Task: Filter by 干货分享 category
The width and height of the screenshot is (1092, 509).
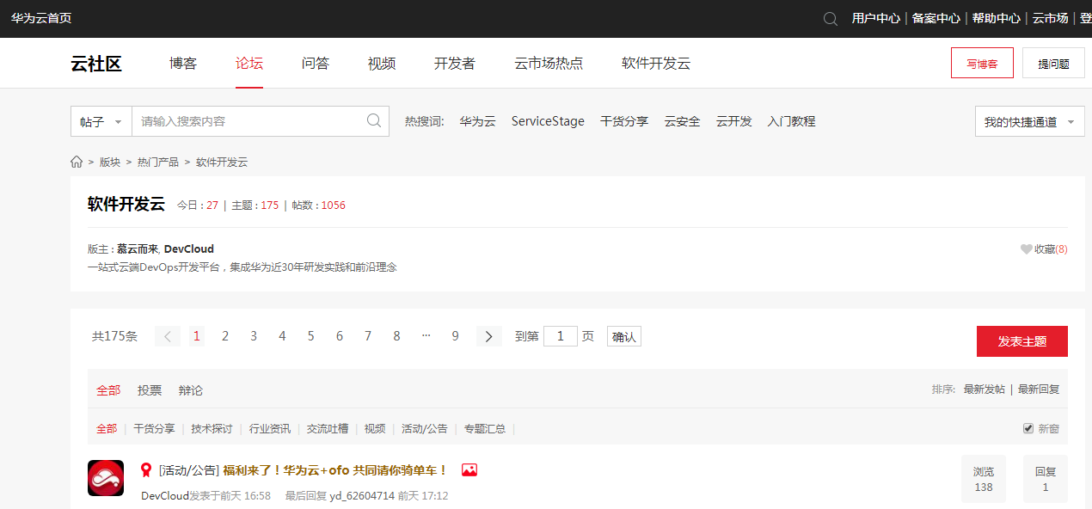Action: (154, 428)
